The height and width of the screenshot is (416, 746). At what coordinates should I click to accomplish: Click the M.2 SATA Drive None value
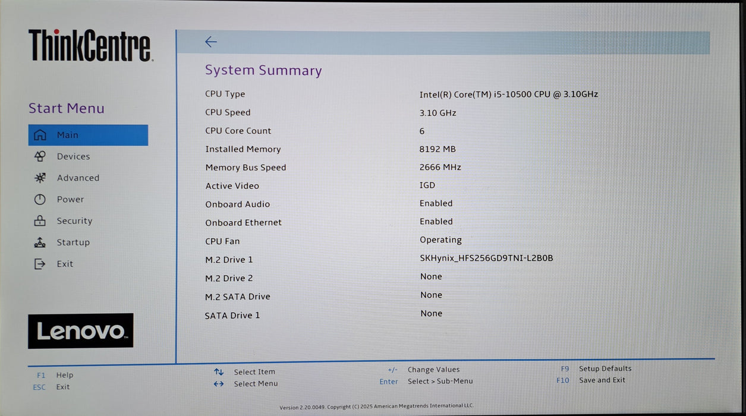click(432, 295)
